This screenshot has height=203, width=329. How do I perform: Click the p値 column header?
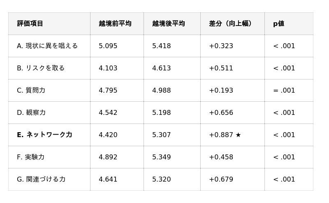pyautogui.click(x=279, y=24)
